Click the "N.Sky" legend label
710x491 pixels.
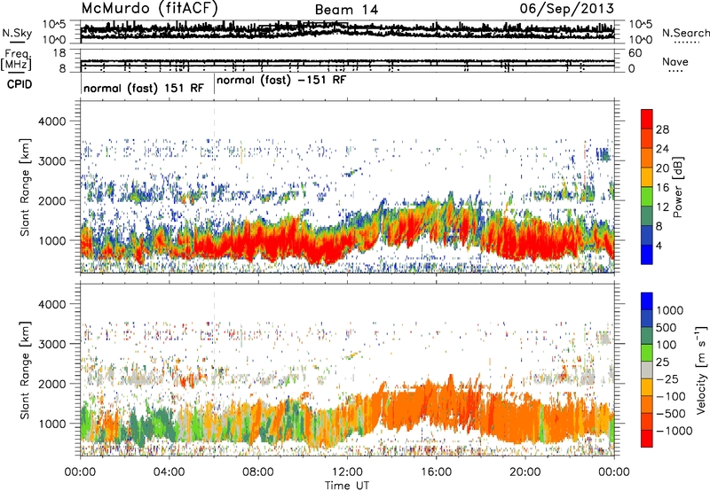click(17, 33)
